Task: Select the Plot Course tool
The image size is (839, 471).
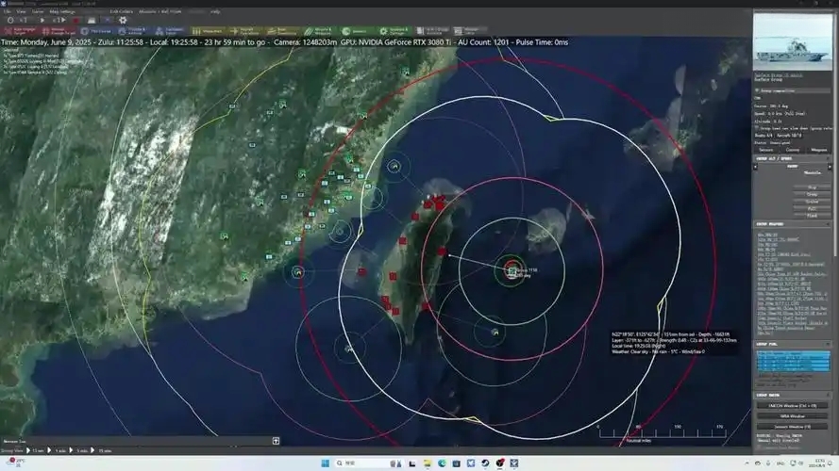Action: pos(96,31)
